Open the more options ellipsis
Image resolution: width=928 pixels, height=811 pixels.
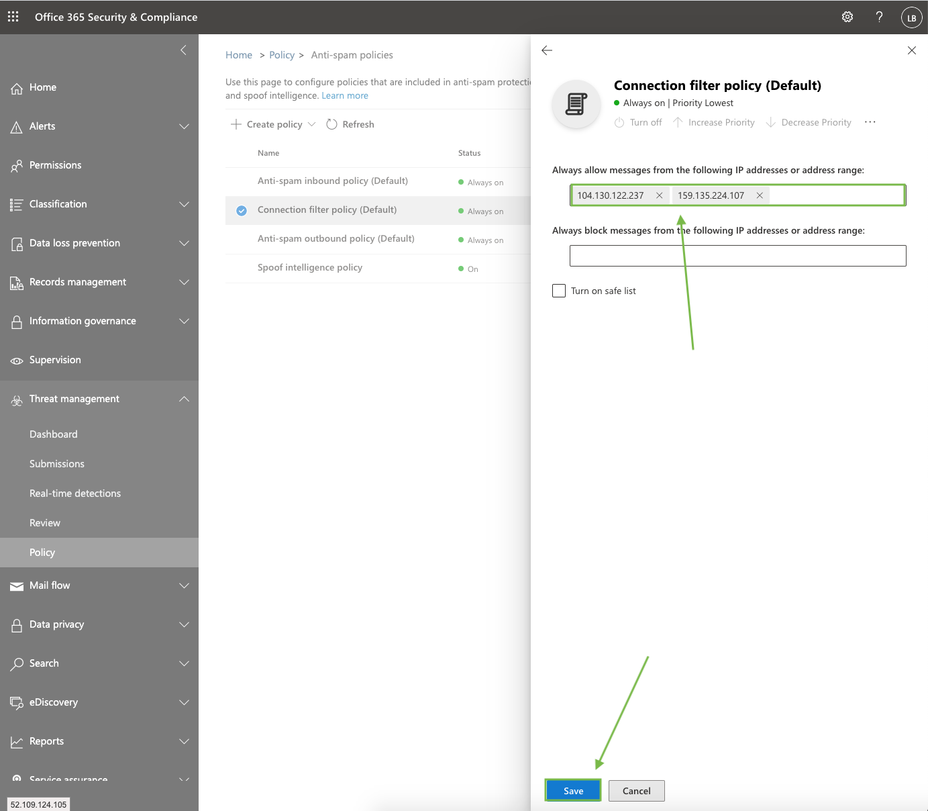870,122
